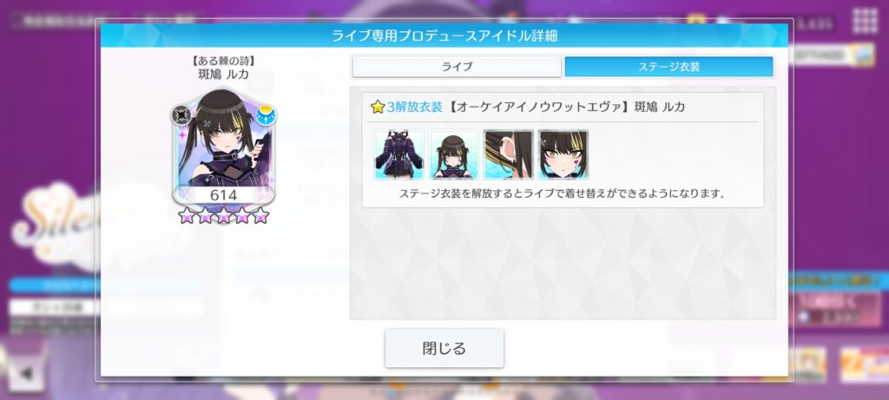Open the grid menu icon in background
This screenshot has width=889, height=400.
[866, 21]
